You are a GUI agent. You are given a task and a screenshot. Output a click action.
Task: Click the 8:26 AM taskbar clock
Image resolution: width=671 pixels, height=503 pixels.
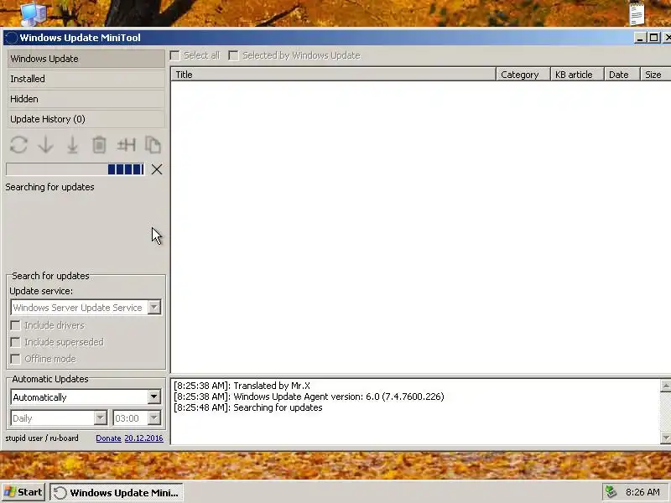coord(642,492)
